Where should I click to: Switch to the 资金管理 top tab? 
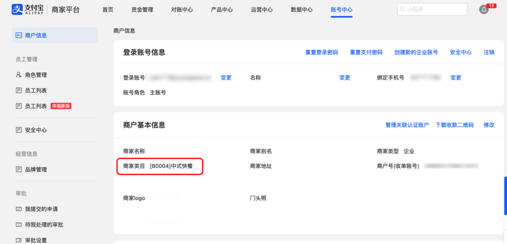pyautogui.click(x=142, y=9)
